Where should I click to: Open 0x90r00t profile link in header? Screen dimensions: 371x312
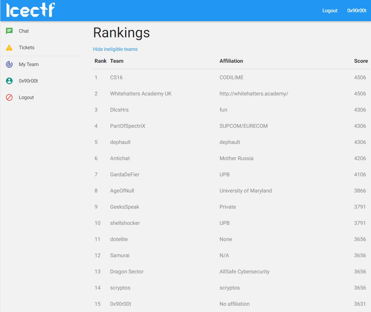[x=356, y=11]
